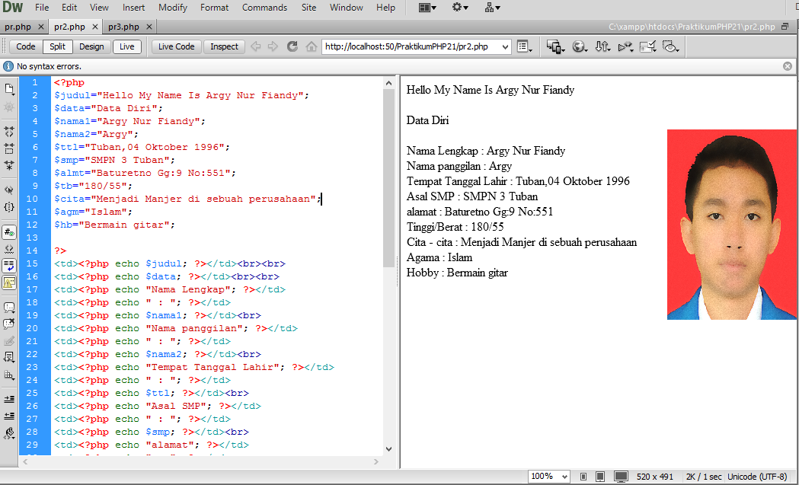Click the Home icon in document toolbar
The height and width of the screenshot is (485, 799).
click(x=311, y=46)
